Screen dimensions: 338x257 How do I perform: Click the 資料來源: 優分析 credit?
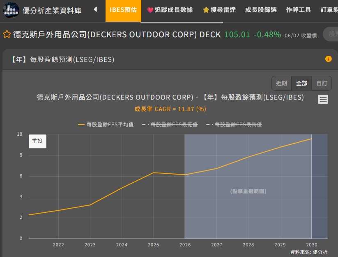pyautogui.click(x=309, y=252)
